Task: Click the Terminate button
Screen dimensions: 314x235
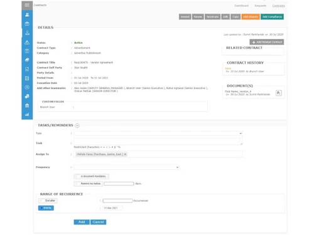Action: (212, 17)
